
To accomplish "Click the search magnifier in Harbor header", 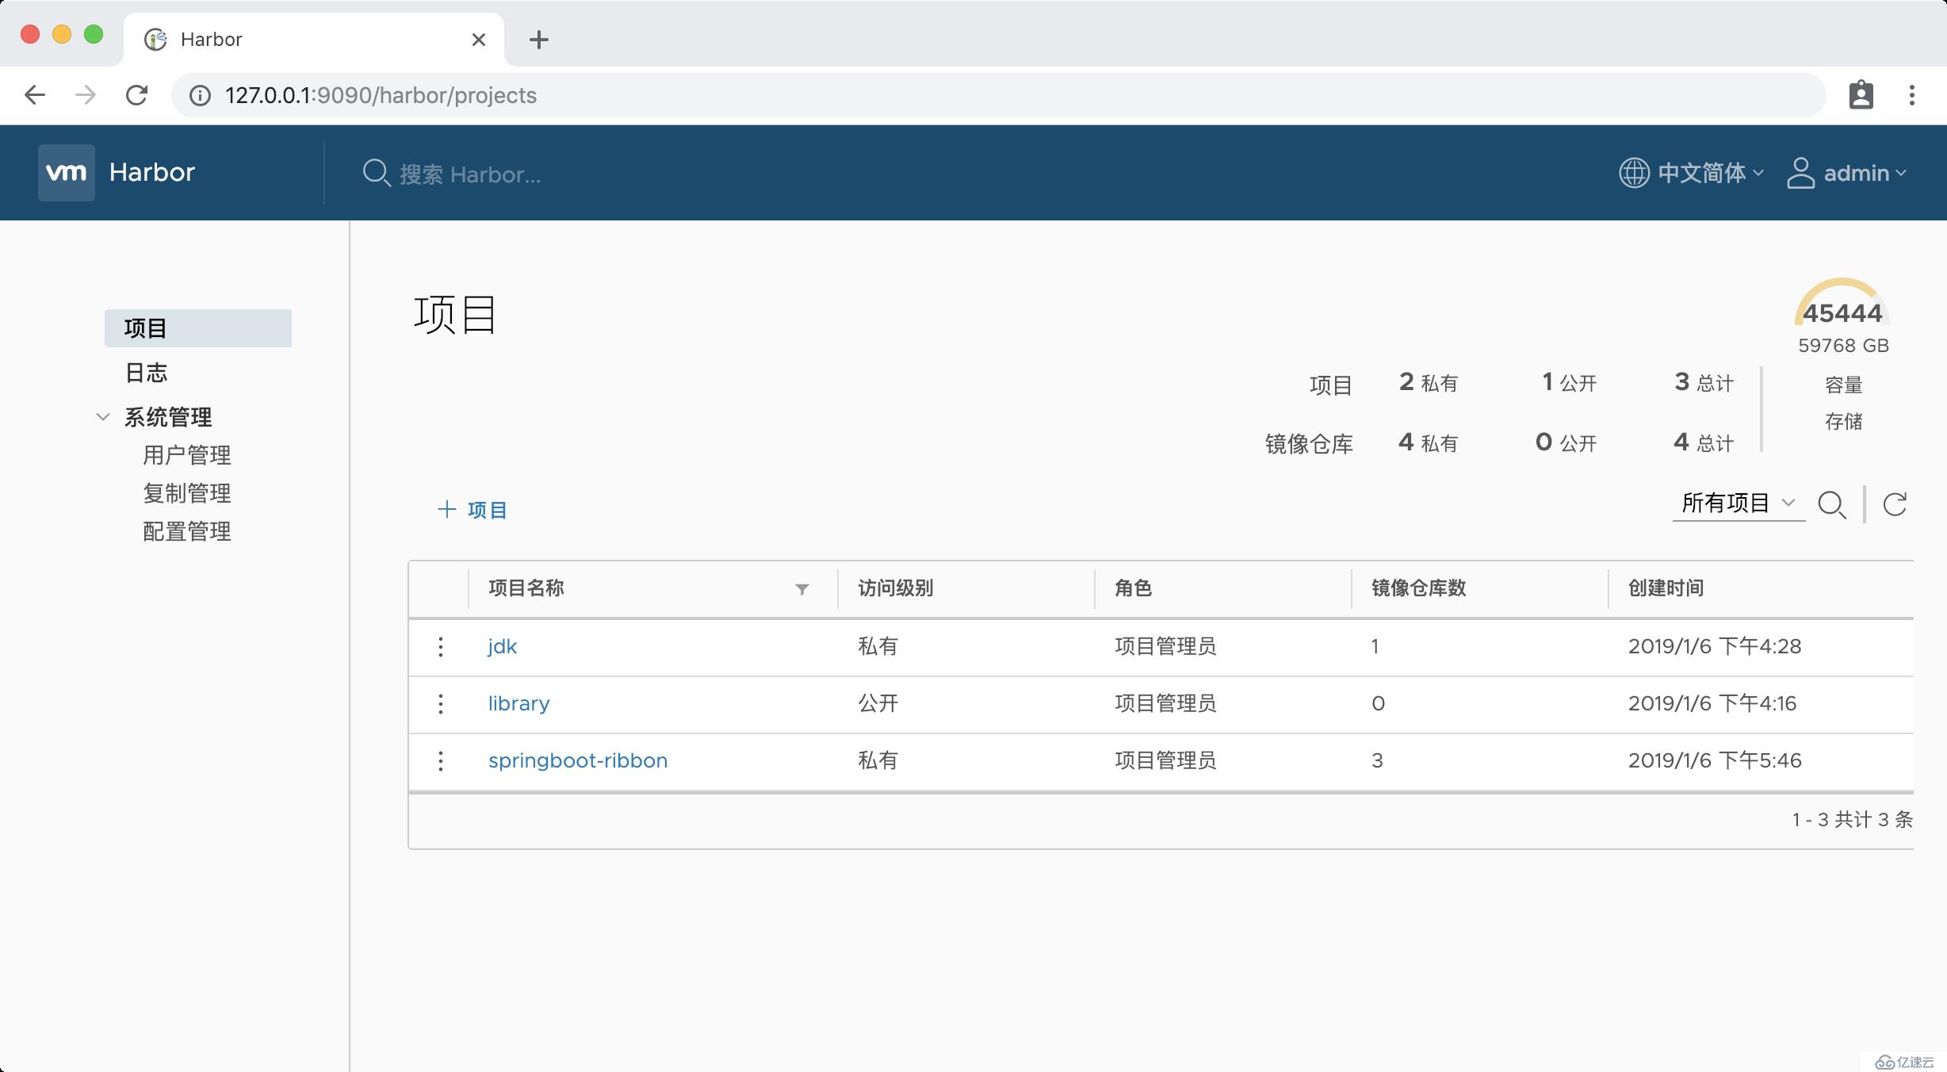I will [x=377, y=173].
